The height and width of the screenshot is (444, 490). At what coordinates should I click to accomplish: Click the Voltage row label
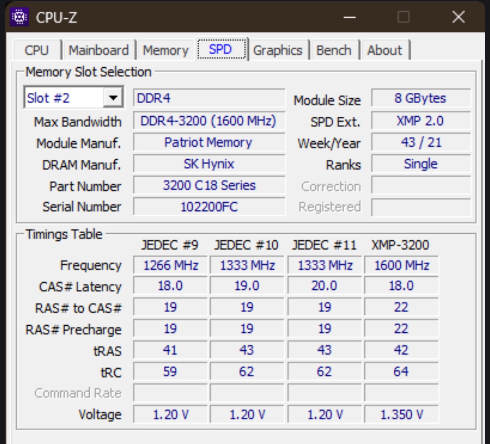pos(100,415)
